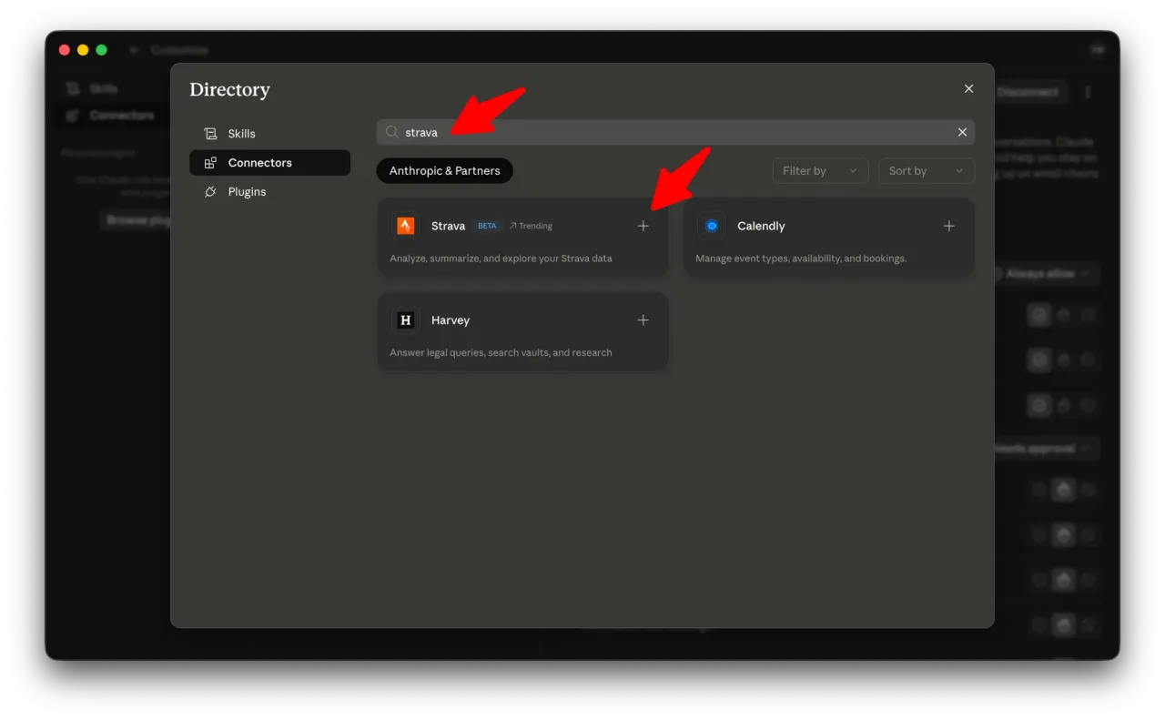
Task: Add the Strava connector with plus icon
Action: pyautogui.click(x=643, y=226)
